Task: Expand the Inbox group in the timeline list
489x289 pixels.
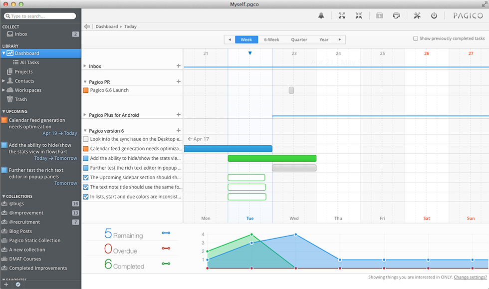Action: (85, 66)
